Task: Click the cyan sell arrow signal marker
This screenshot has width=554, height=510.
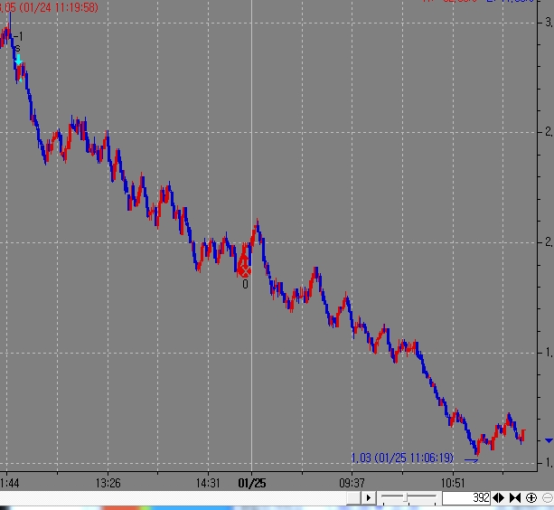Action: pyautogui.click(x=17, y=61)
